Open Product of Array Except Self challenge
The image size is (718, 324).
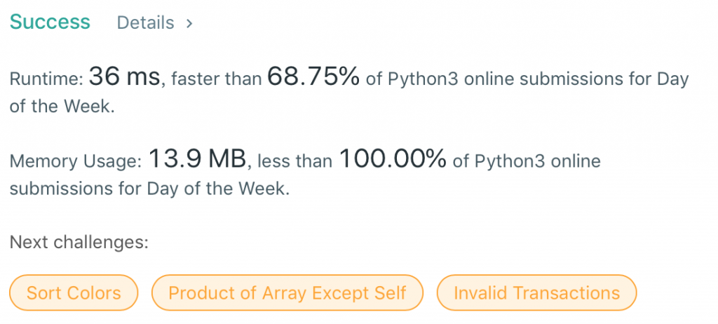(287, 292)
